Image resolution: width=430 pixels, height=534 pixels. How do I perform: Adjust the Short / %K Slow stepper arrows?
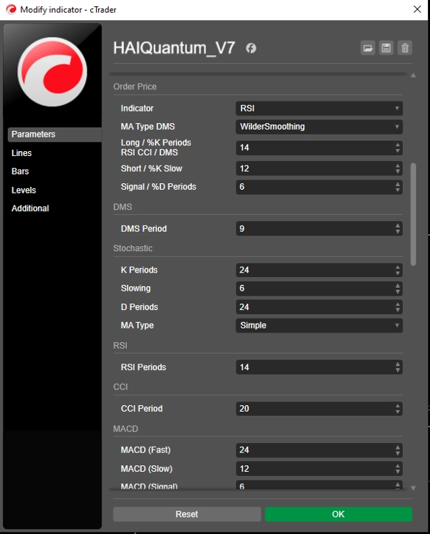(398, 169)
